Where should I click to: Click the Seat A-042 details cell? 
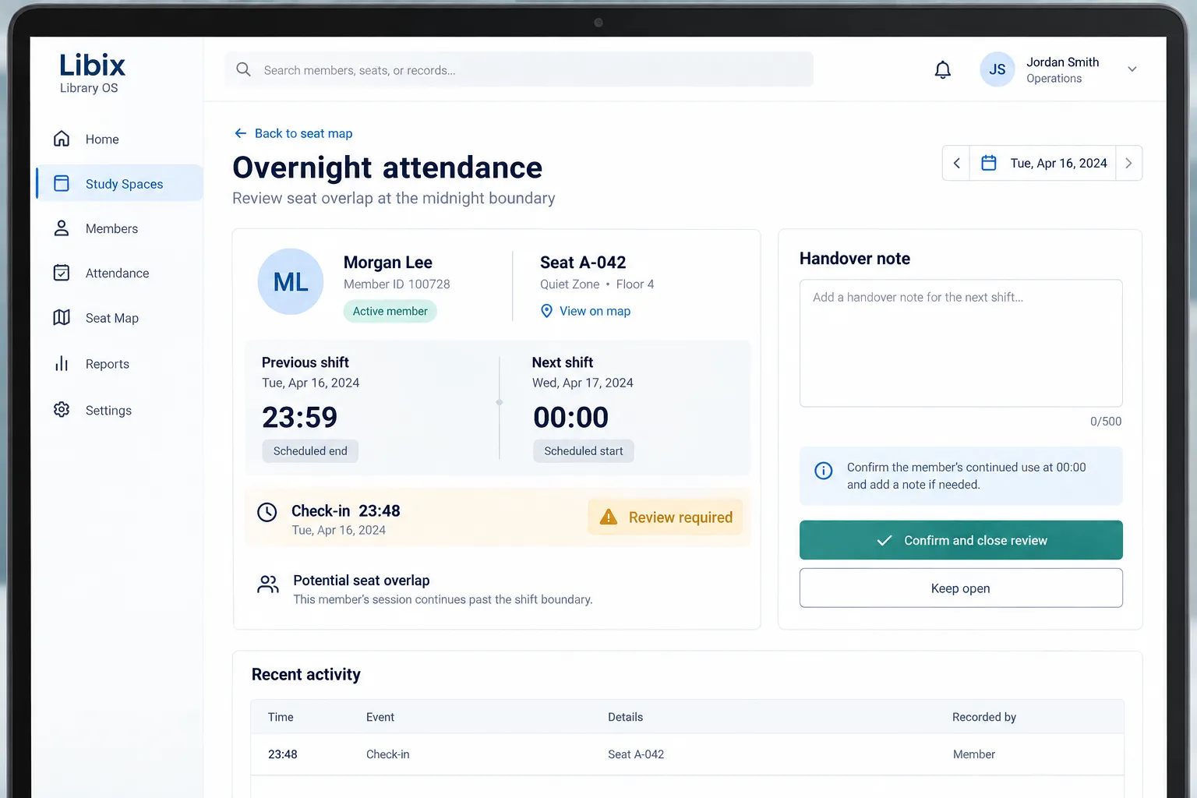coord(636,754)
